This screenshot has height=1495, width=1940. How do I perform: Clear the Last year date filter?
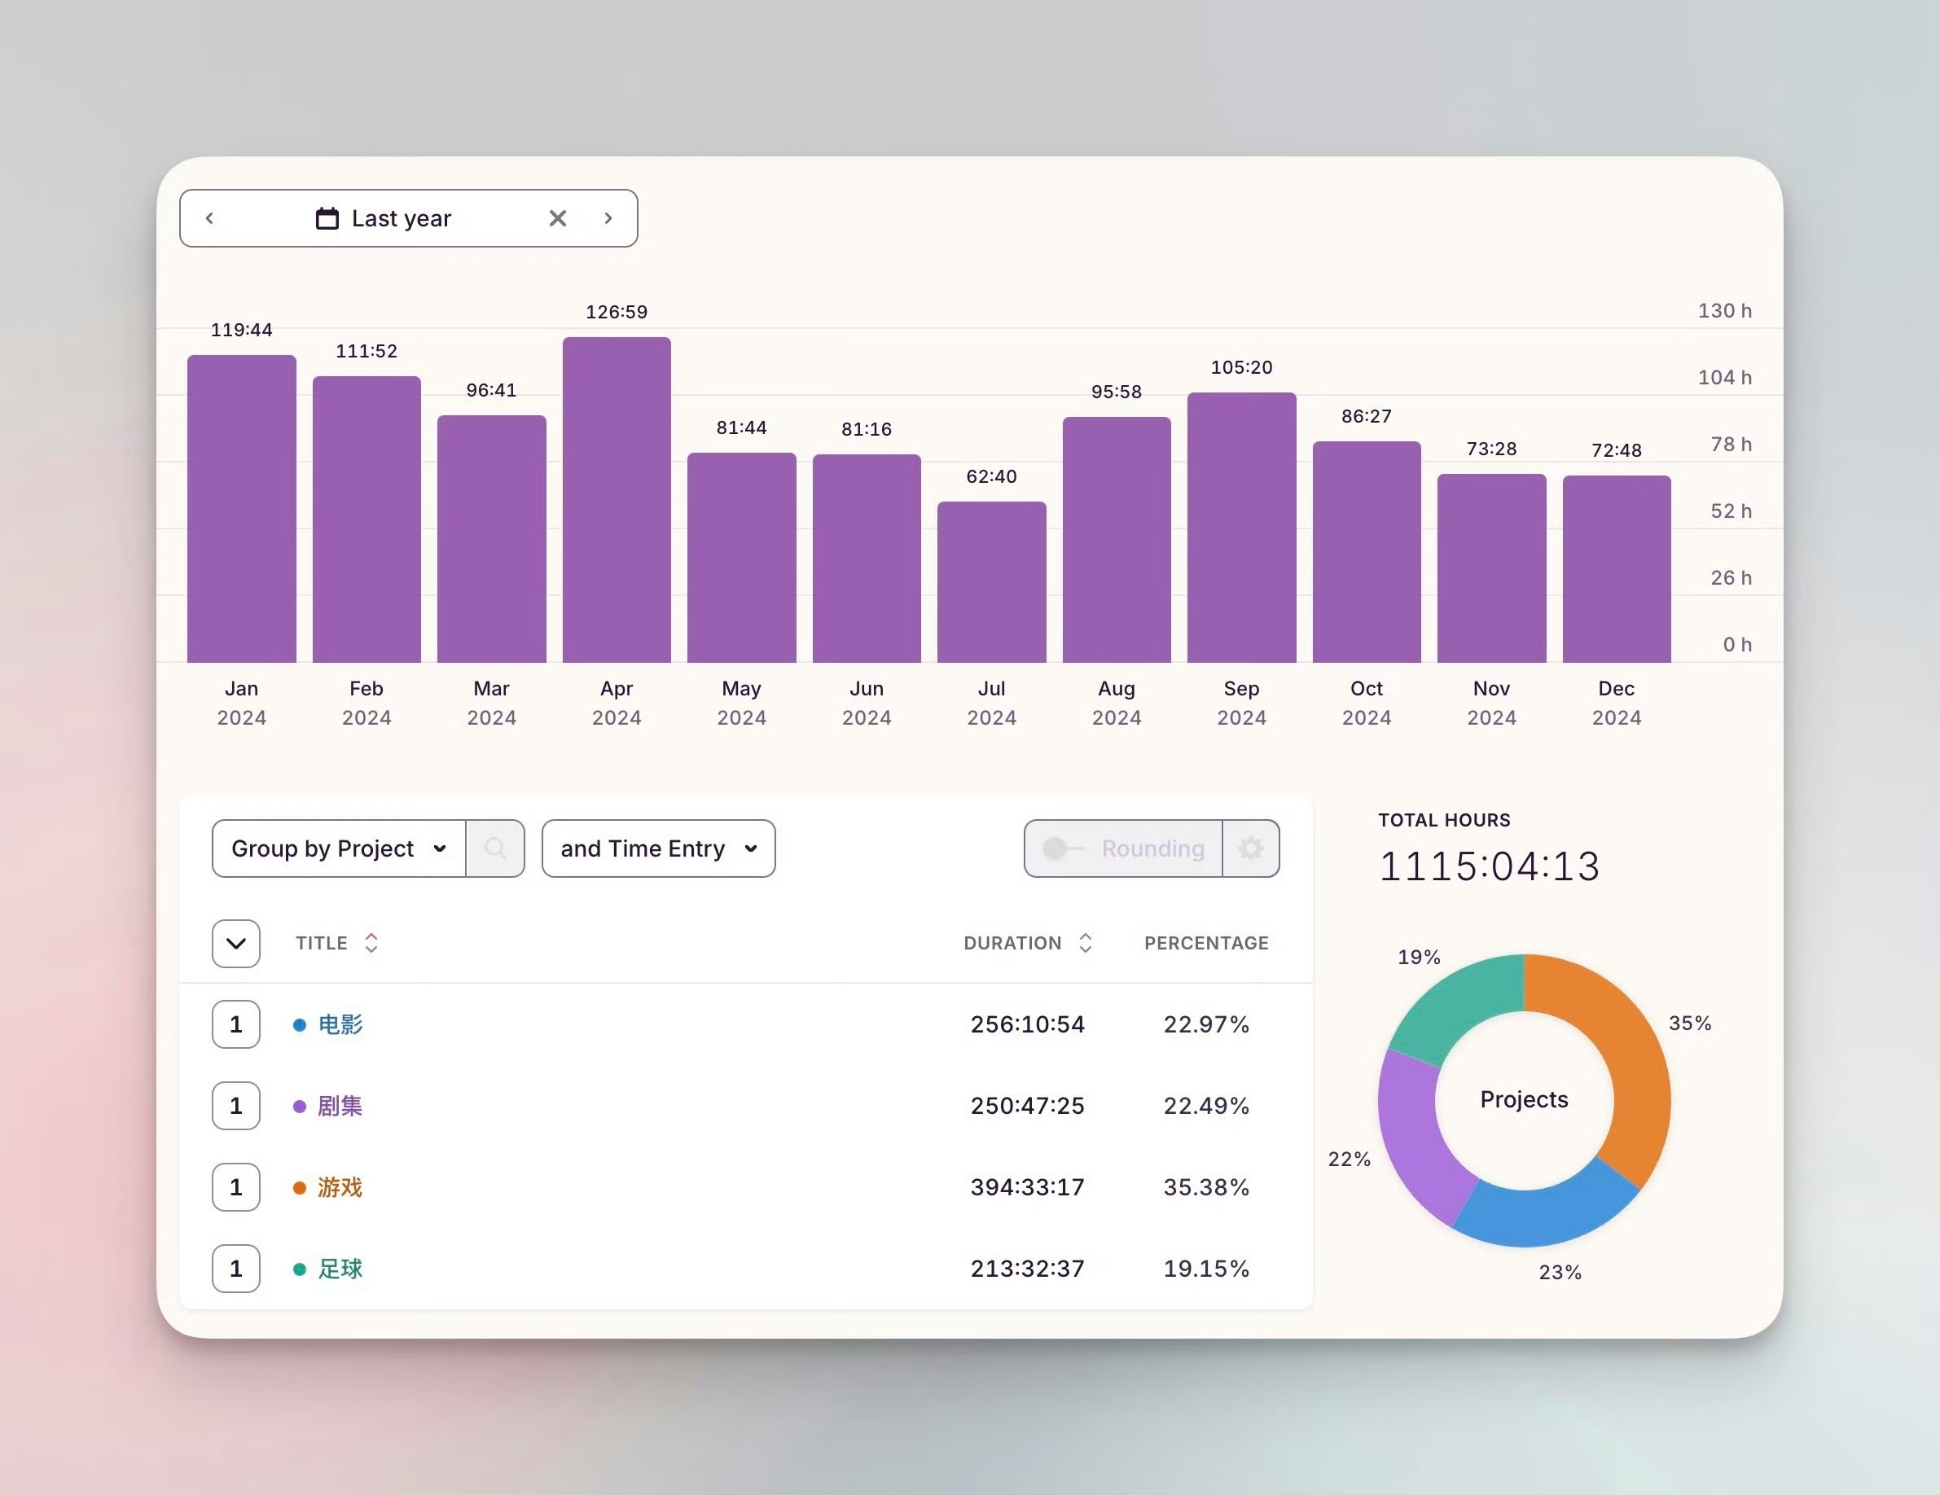coord(558,218)
